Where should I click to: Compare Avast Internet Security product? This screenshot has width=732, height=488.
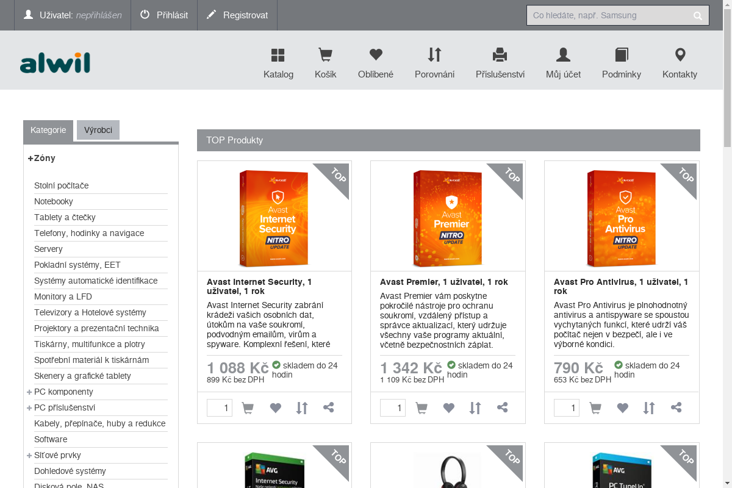(x=302, y=408)
